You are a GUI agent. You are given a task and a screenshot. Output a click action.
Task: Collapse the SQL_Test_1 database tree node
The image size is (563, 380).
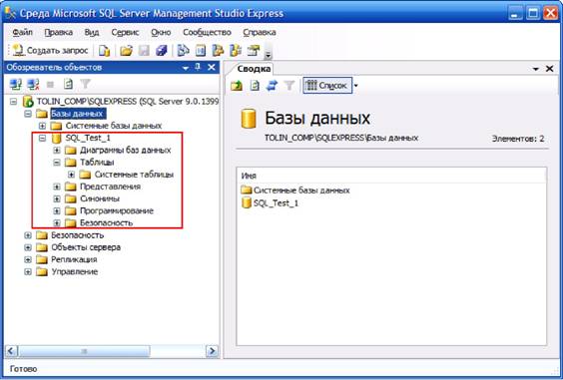point(42,139)
